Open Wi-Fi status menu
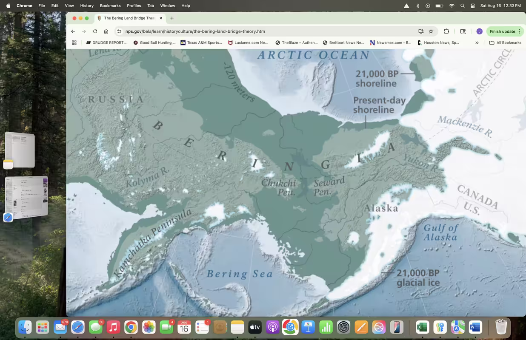This screenshot has width=526, height=340. [452, 6]
